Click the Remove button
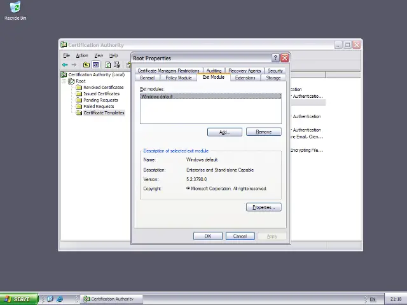The image size is (407, 305). (264, 132)
